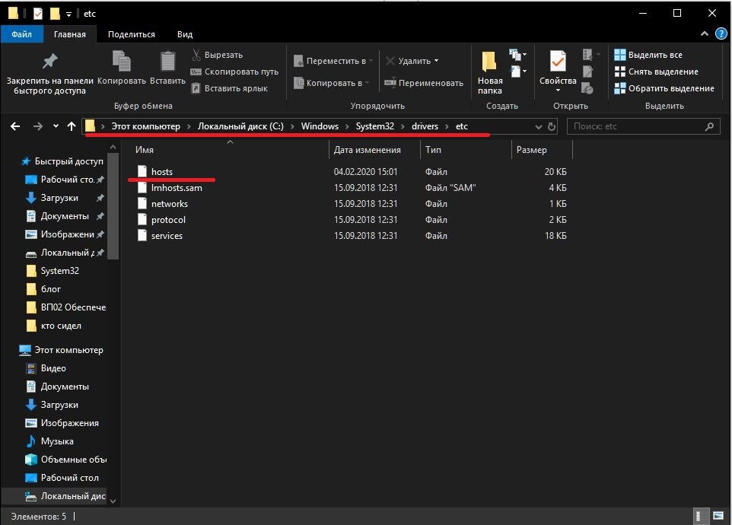Viewport: 732px width, 525px height.
Task: Open блог folder in sidebar
Action: click(x=44, y=289)
